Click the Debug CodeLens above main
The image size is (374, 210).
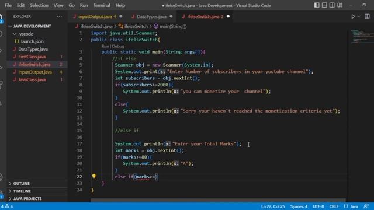tap(118, 46)
